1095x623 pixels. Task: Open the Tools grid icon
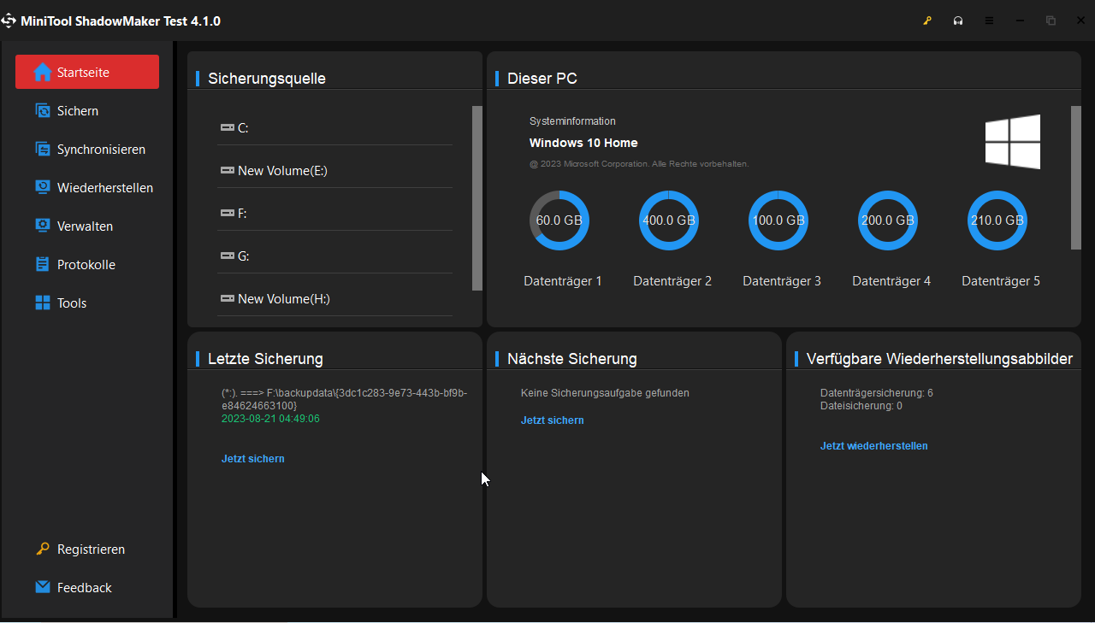click(43, 303)
